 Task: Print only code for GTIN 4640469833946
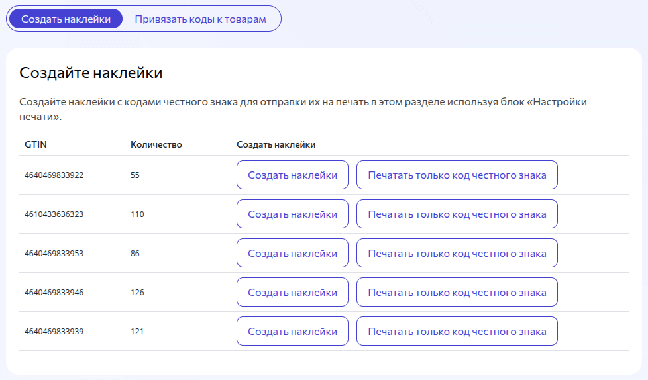[457, 293]
